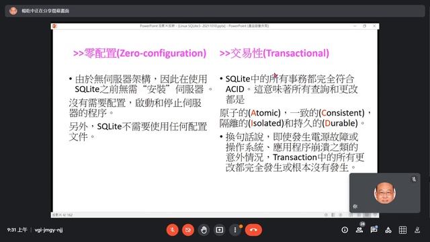Click the heading 交易性(Transactional)

(274, 53)
